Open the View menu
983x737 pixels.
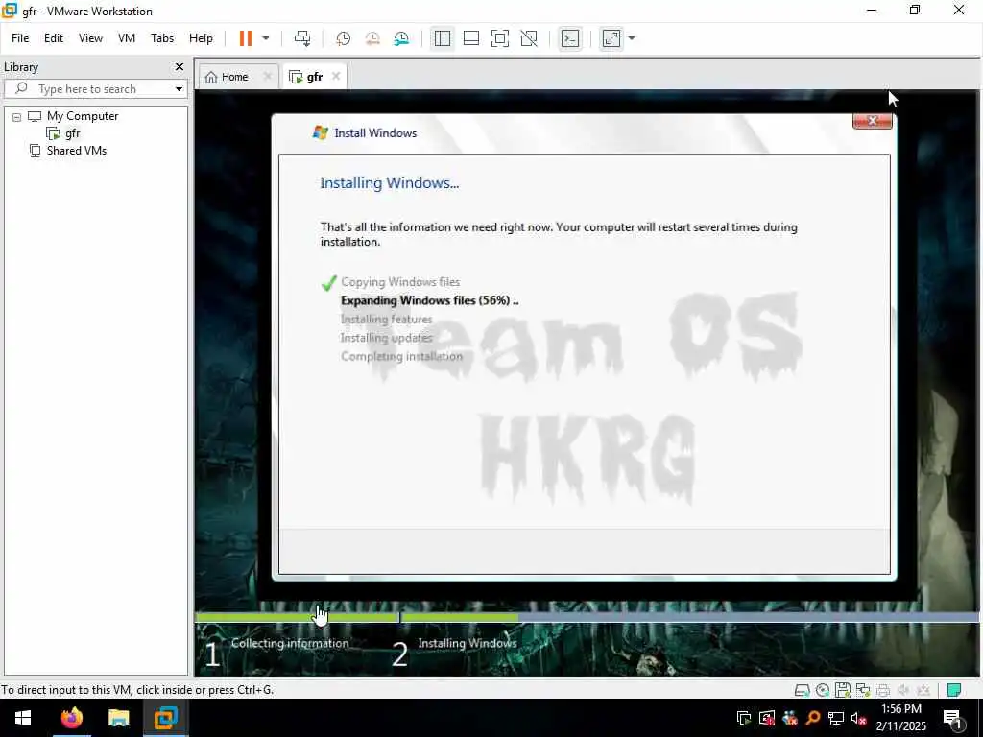[90, 38]
